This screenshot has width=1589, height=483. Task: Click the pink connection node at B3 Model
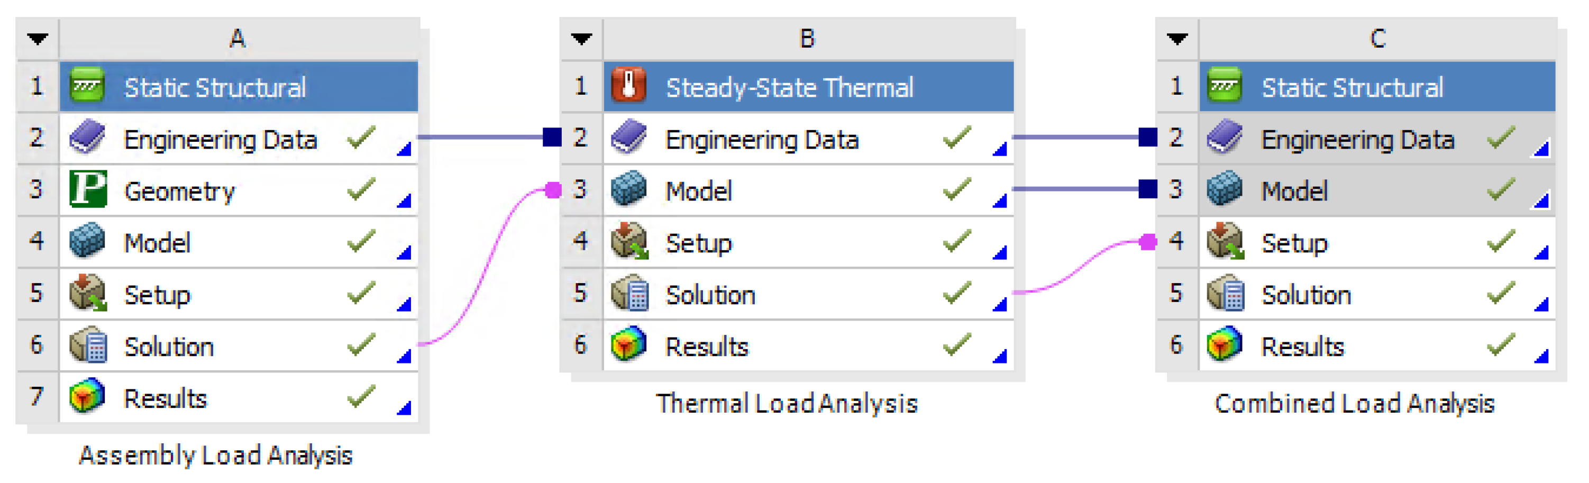pos(553,189)
